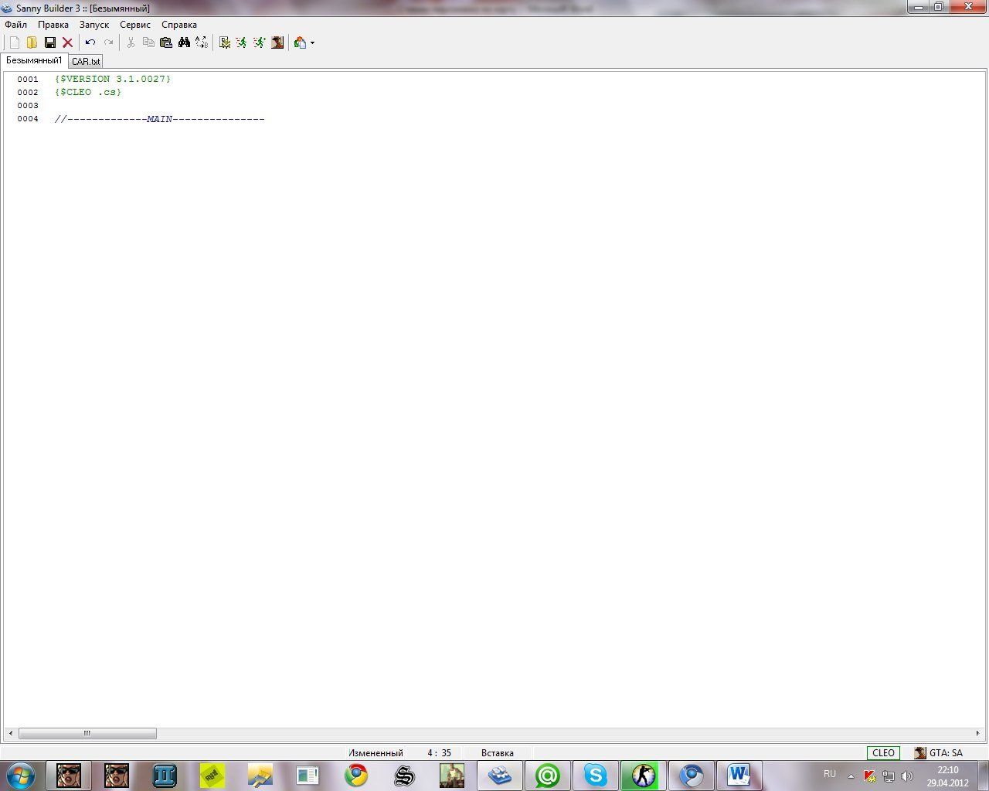
Task: Open Google Chrome from the taskbar
Action: point(356,776)
